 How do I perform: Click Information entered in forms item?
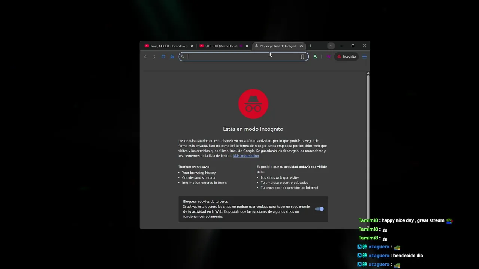[x=204, y=183]
